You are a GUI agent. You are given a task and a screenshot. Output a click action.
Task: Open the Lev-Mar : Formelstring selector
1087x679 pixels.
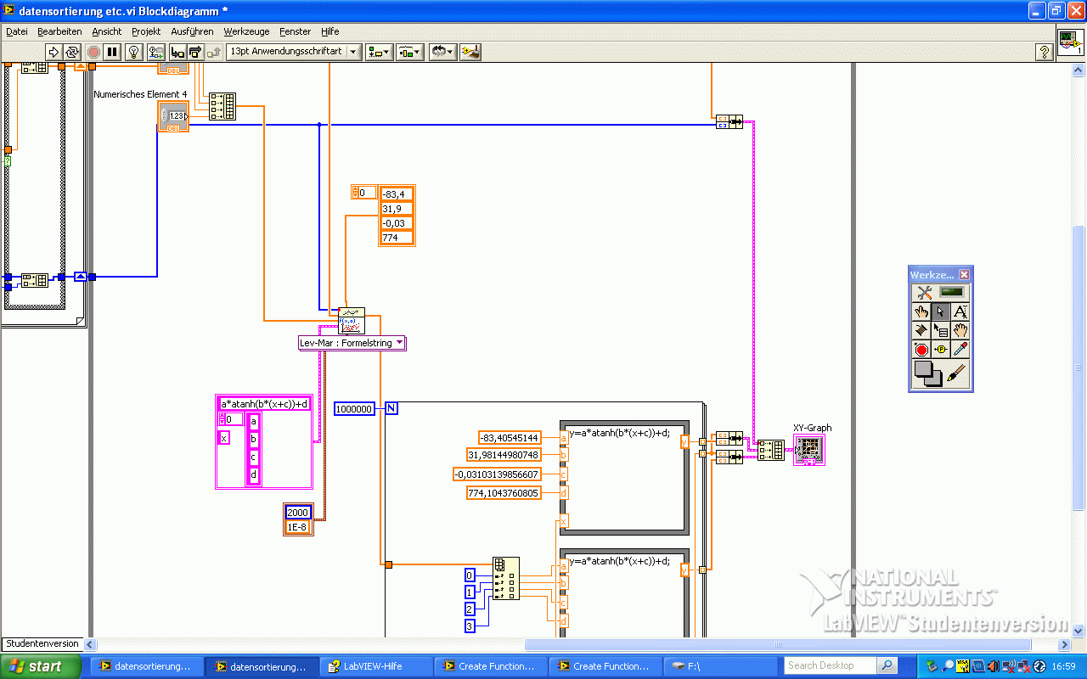352,343
